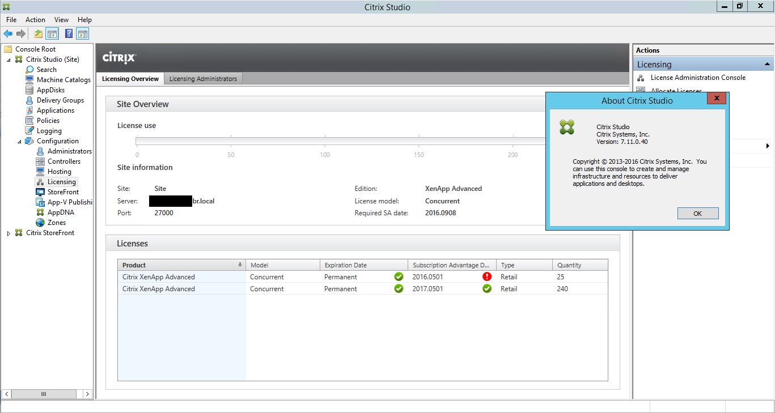Click the License use progress bar
This screenshot has height=413, width=775.
coord(340,140)
